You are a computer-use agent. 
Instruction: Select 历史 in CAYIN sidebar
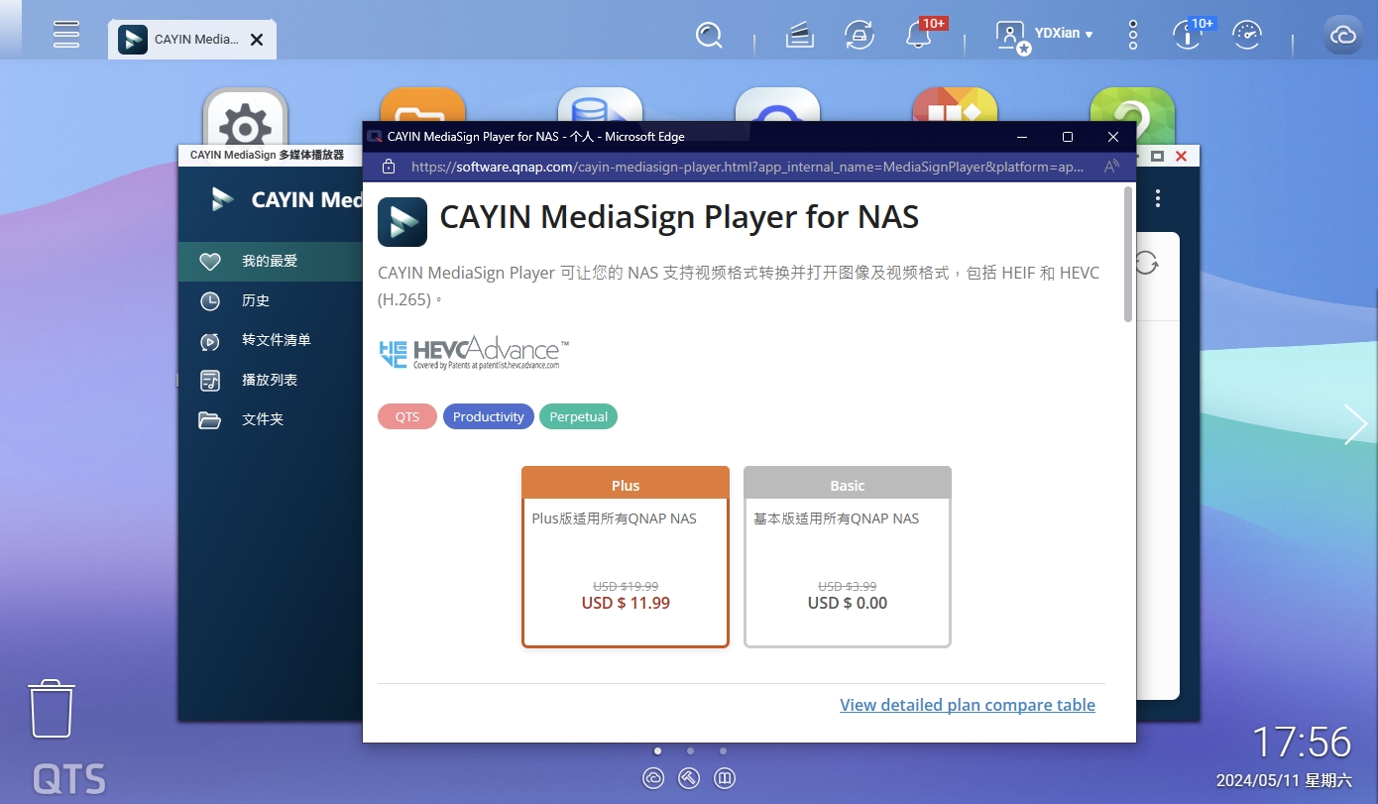(x=270, y=300)
